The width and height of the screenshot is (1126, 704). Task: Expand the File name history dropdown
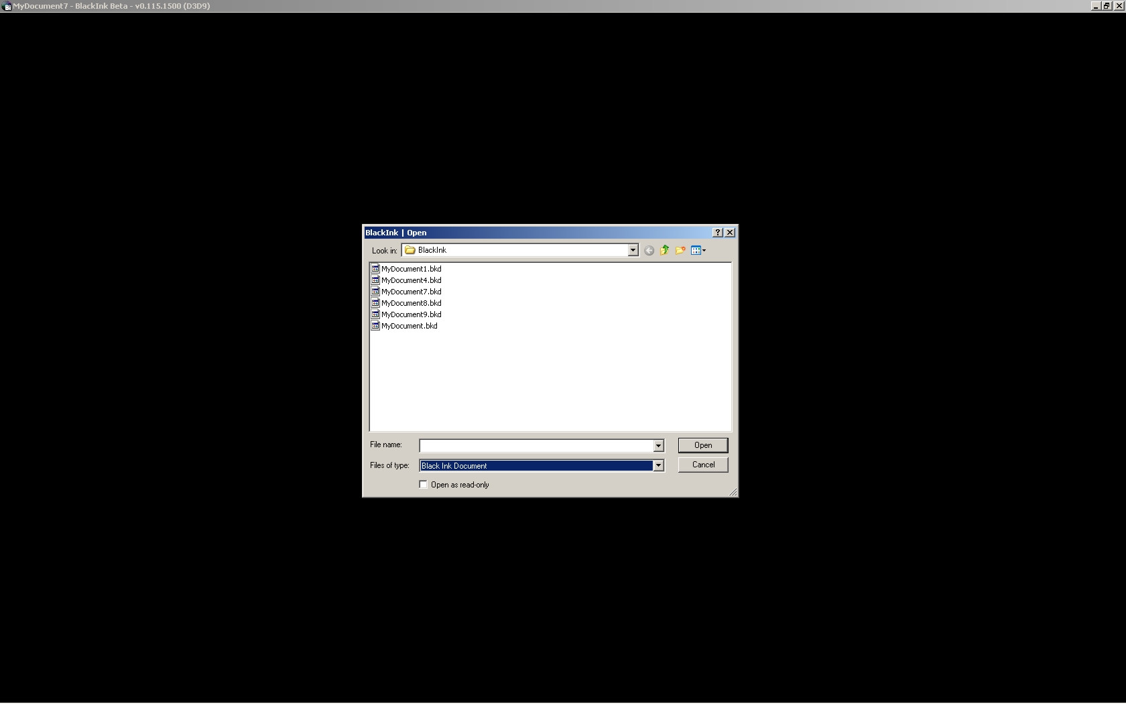(x=658, y=446)
